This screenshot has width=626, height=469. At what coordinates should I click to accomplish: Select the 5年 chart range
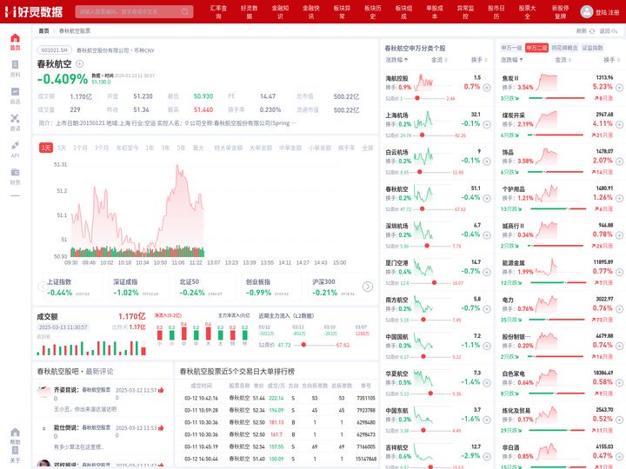[181, 148]
